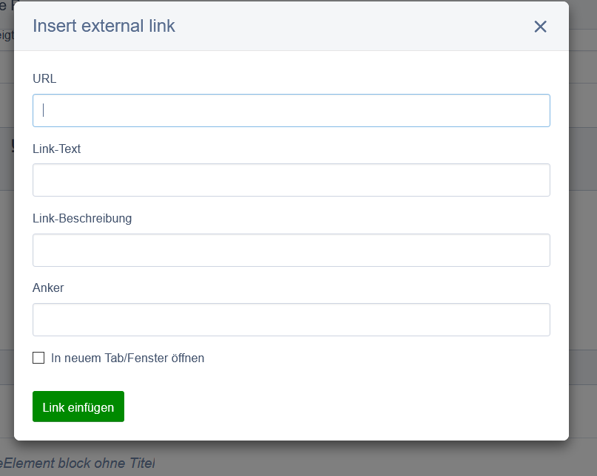The width and height of the screenshot is (597, 476).
Task: Click blank space right of Link einfügen button
Action: coord(333,407)
